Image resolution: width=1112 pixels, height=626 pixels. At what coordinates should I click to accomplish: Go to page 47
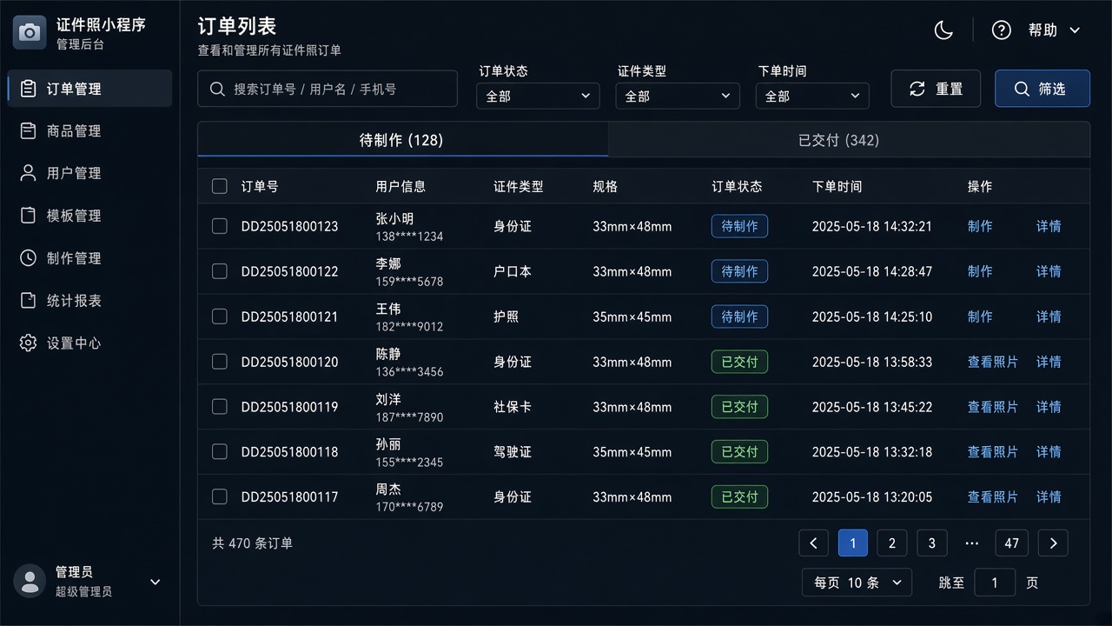[1012, 543]
